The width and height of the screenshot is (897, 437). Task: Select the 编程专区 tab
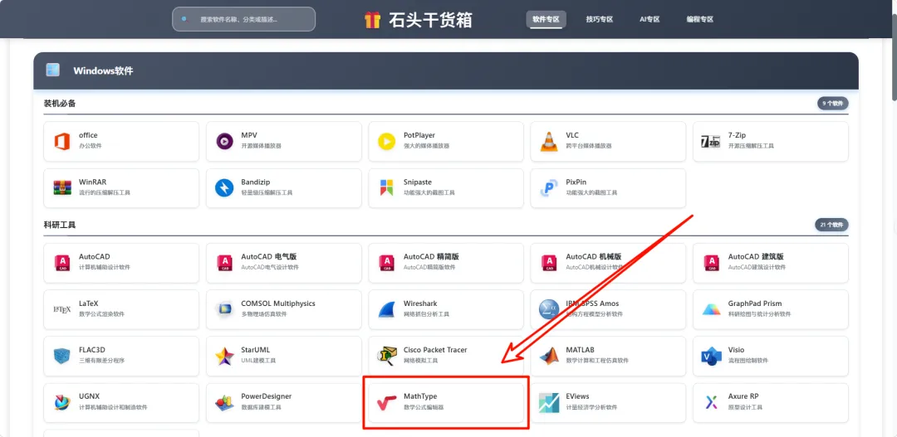click(700, 19)
